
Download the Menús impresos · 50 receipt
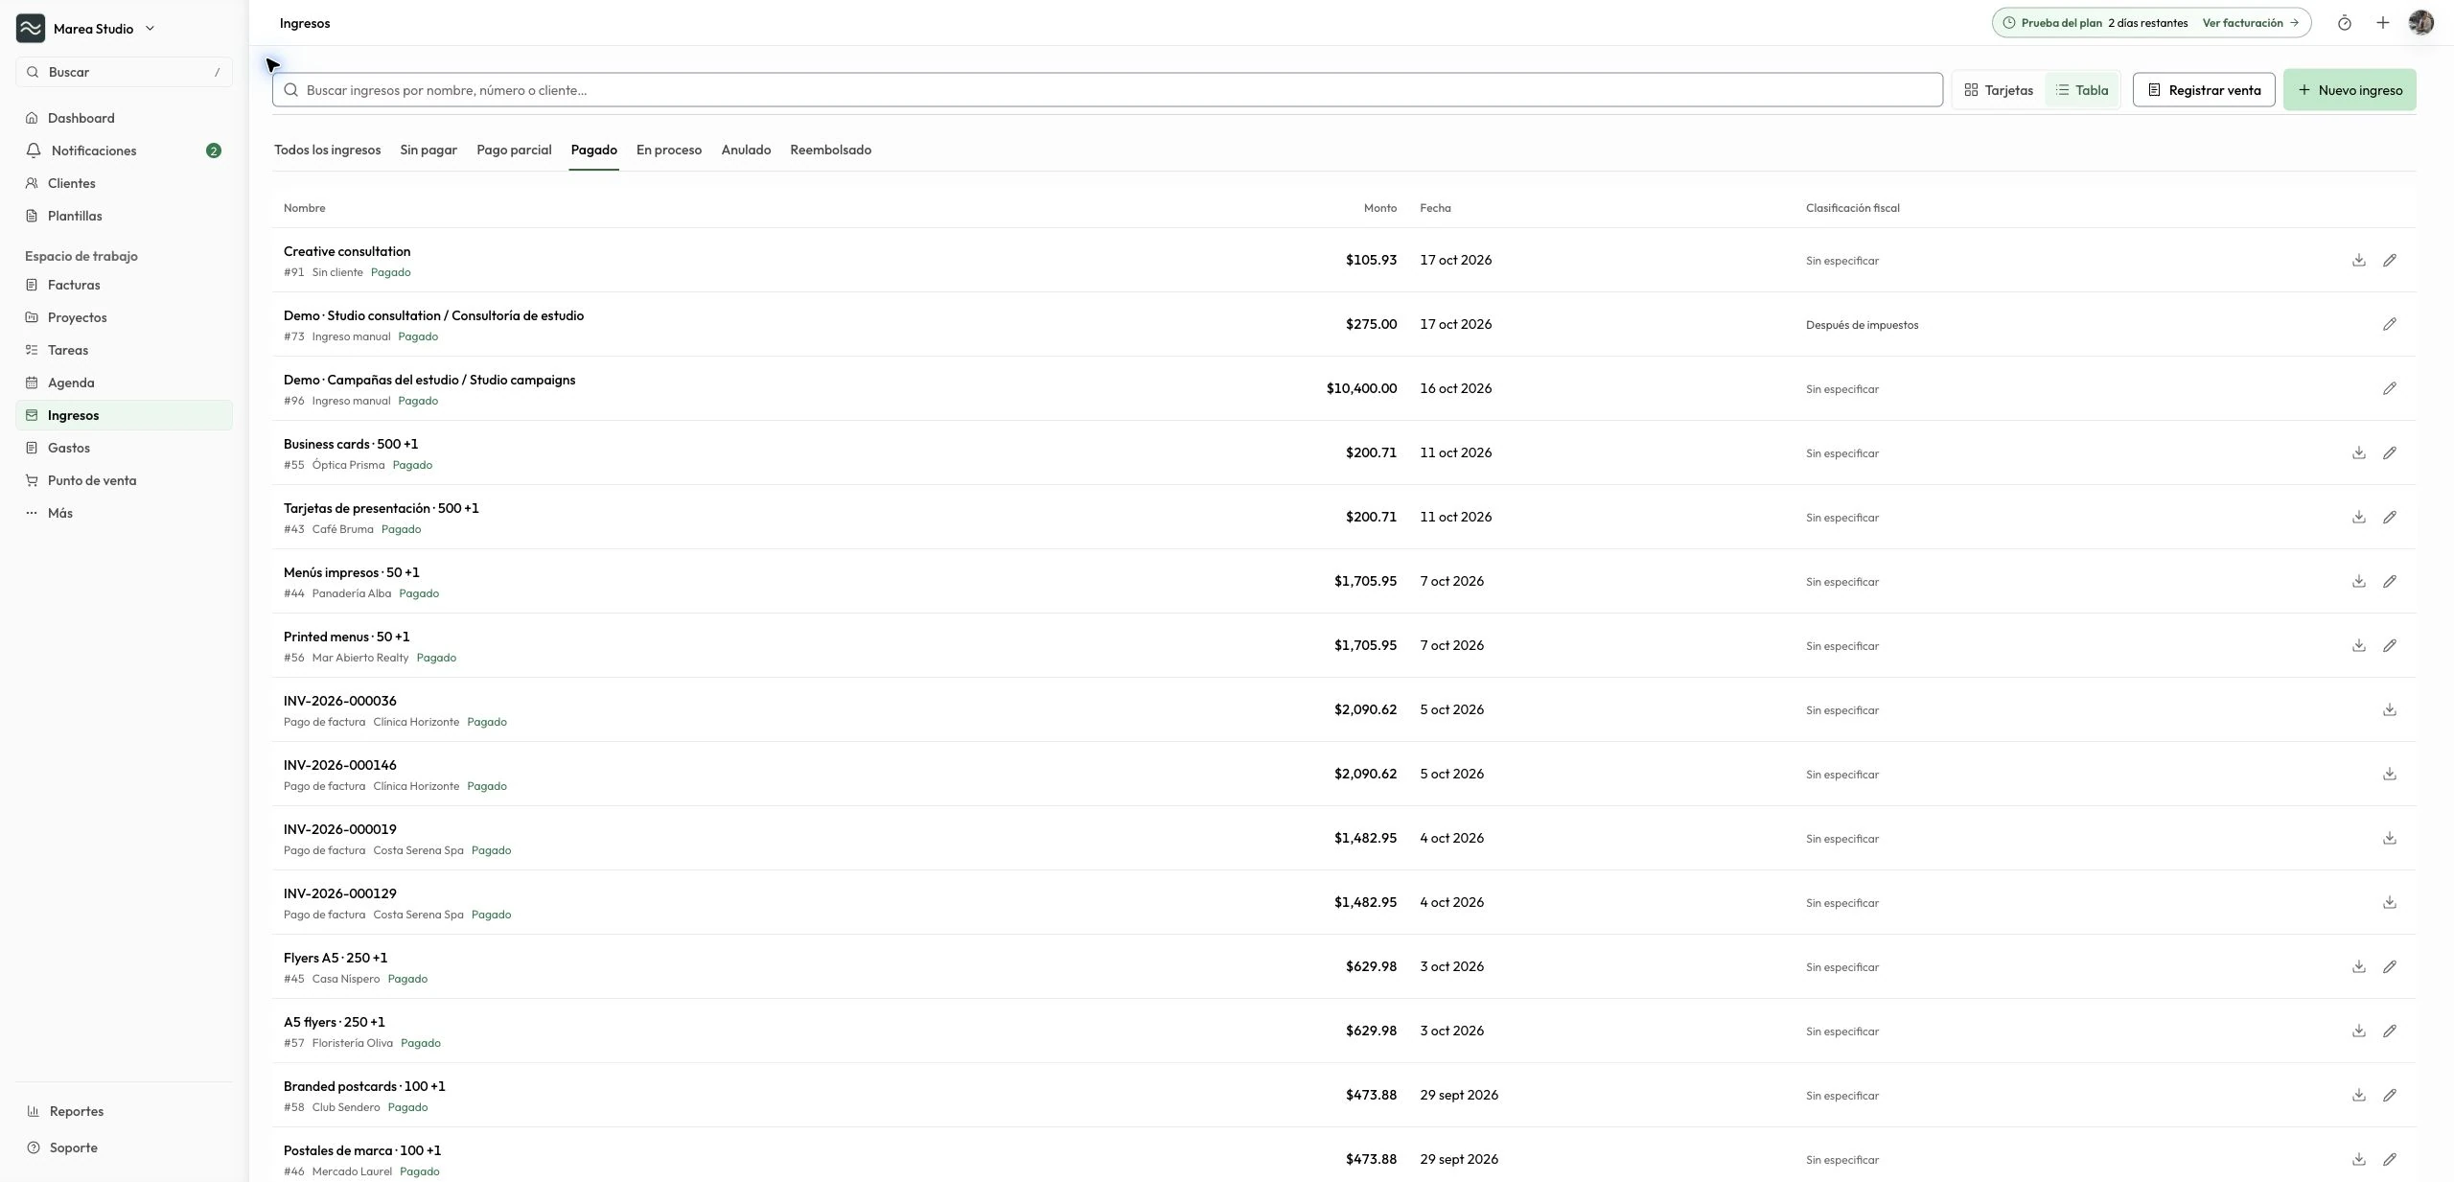coord(2359,582)
